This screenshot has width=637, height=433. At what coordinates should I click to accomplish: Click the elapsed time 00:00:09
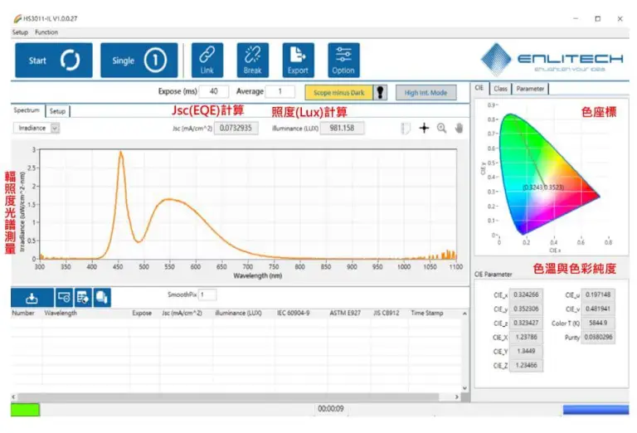(331, 409)
